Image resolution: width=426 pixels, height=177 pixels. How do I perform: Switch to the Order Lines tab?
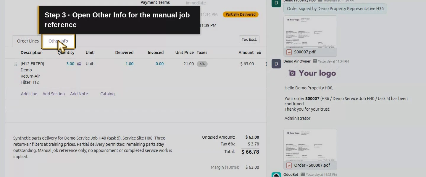point(28,41)
